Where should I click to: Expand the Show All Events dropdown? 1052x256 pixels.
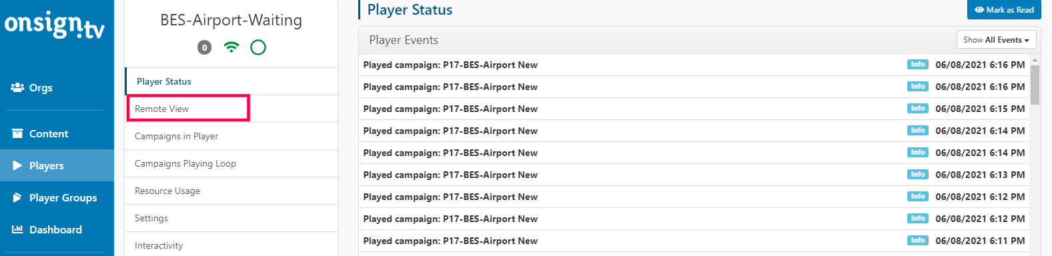coord(996,40)
